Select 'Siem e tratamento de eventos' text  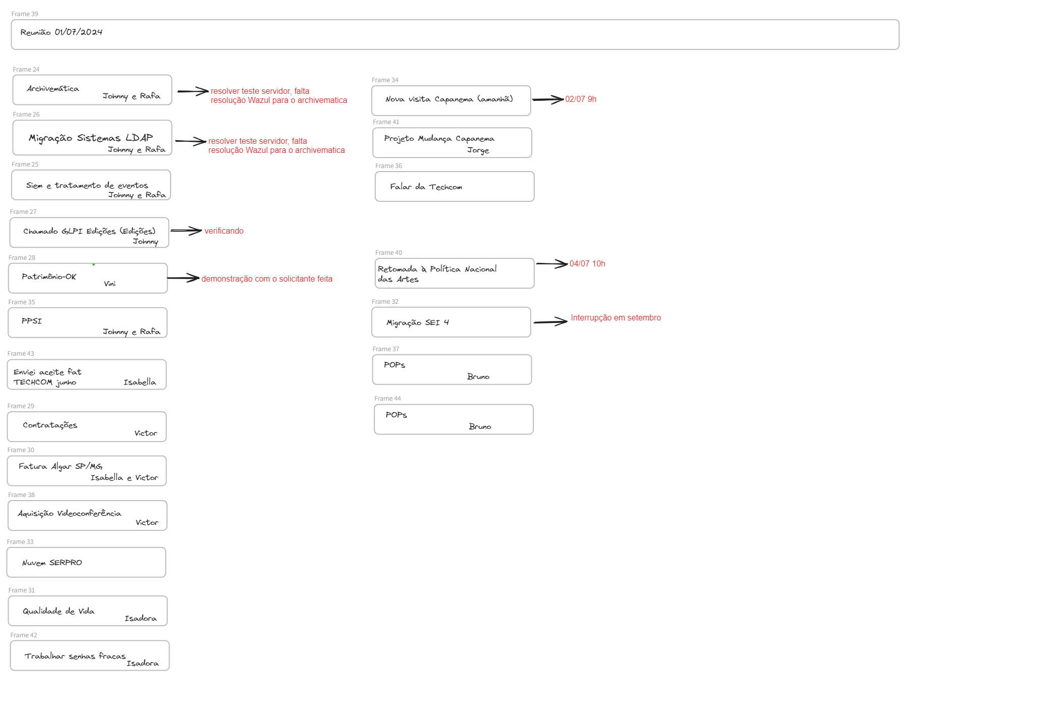[x=87, y=186]
